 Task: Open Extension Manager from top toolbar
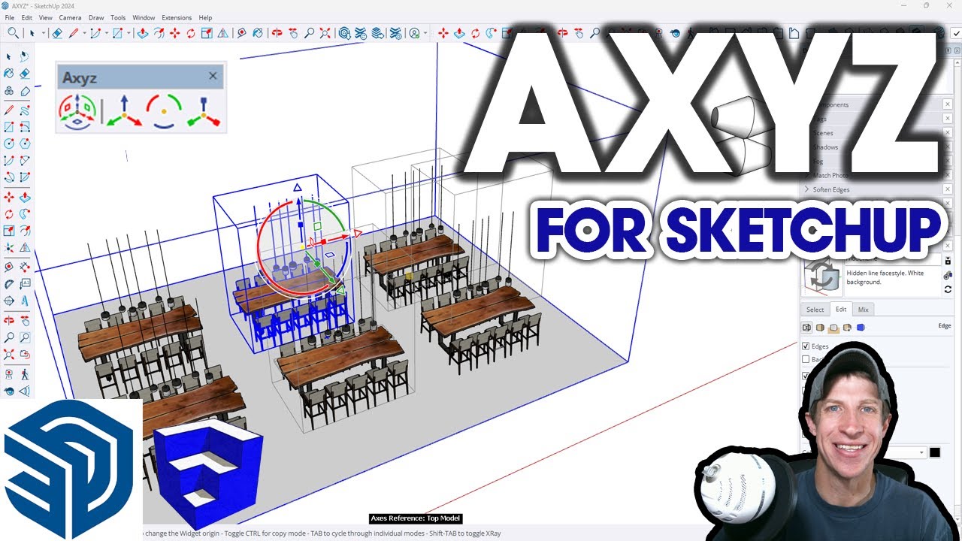395,32
